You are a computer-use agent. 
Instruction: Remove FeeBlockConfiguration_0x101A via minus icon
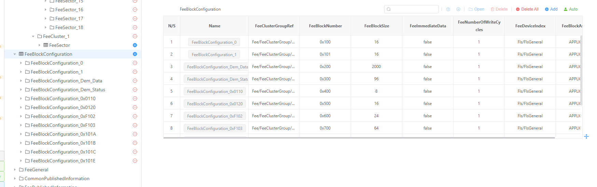tap(135, 134)
